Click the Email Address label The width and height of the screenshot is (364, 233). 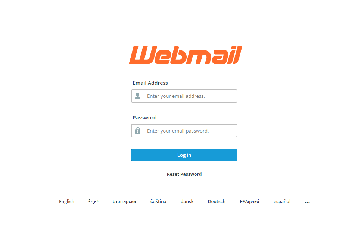tap(150, 83)
